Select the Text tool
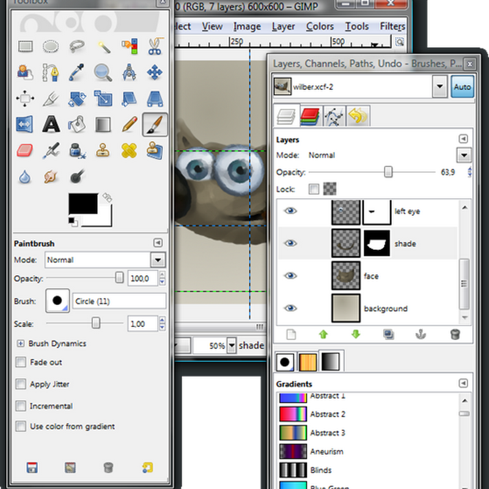 pyautogui.click(x=51, y=125)
